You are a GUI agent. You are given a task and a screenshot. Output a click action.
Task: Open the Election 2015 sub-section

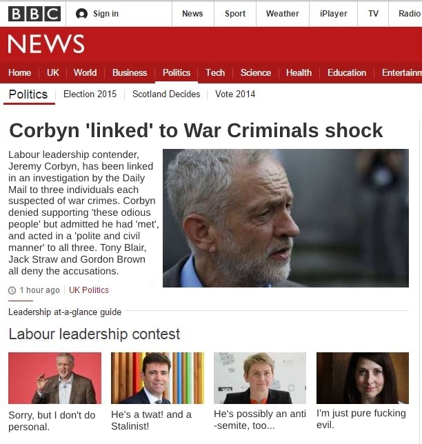90,94
